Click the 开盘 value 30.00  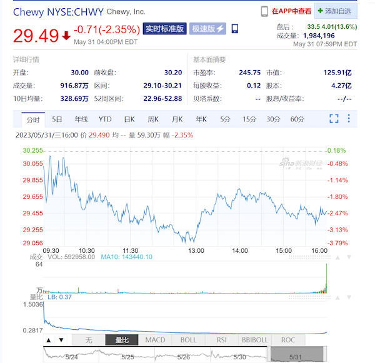tap(79, 73)
